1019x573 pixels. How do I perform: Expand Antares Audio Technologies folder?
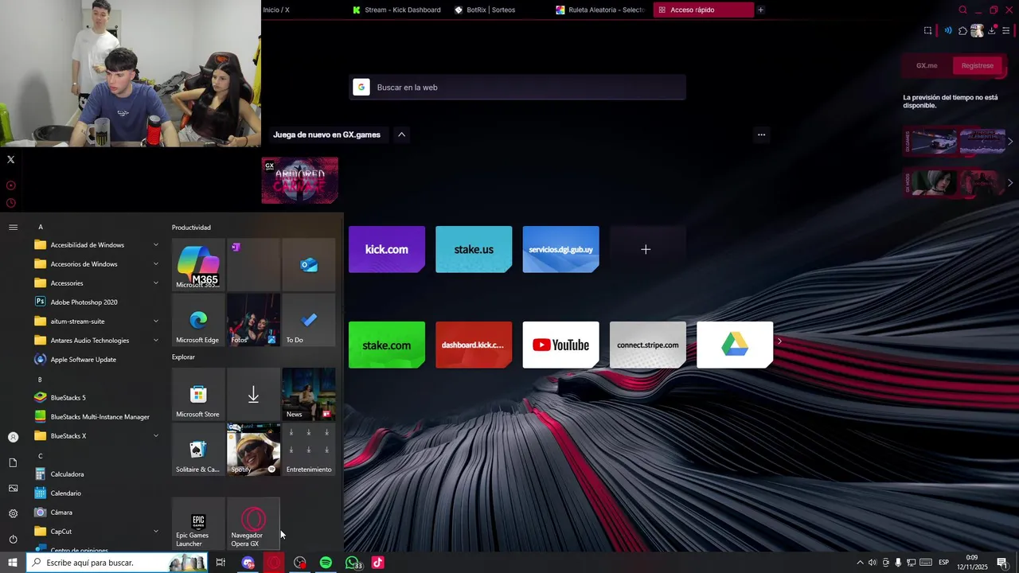97,341
